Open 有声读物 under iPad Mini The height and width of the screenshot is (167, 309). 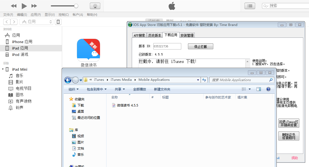pyautogui.click(x=23, y=101)
